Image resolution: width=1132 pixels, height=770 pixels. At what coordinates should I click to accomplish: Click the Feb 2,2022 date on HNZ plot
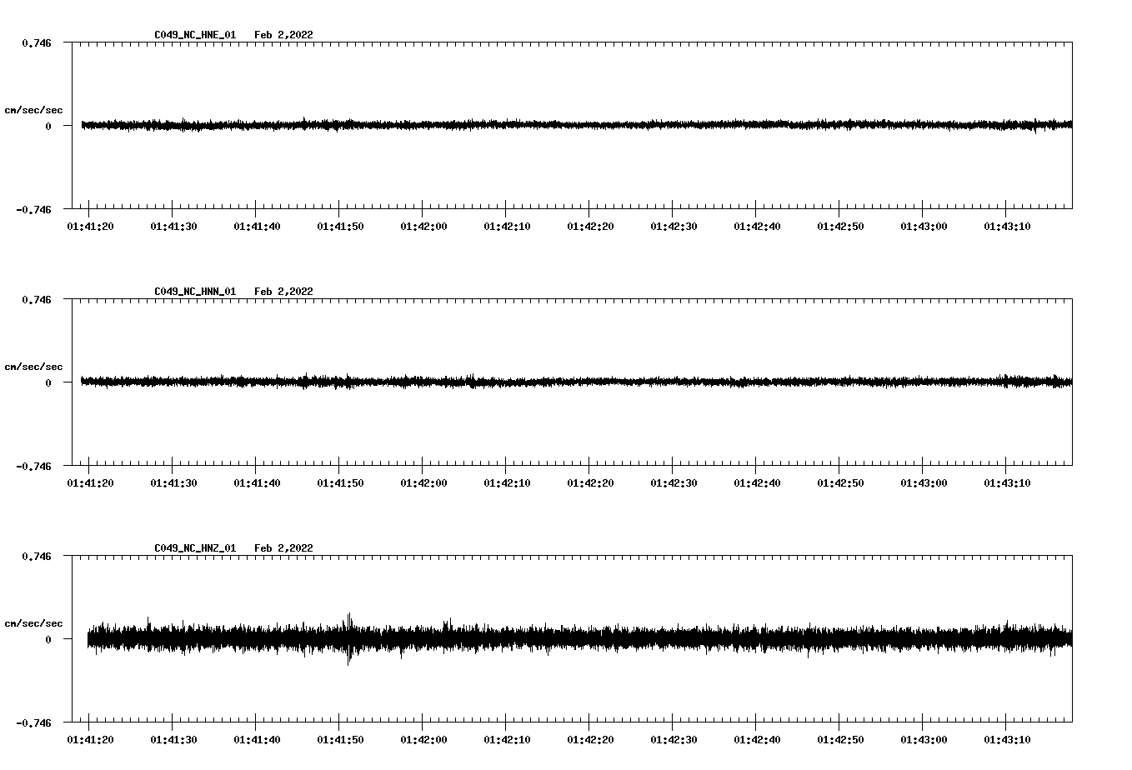[284, 548]
